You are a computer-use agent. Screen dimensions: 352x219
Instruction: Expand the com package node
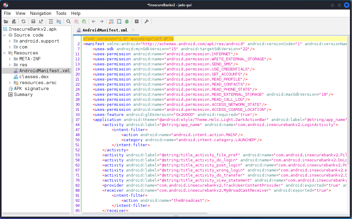pyautogui.click(x=10, y=47)
